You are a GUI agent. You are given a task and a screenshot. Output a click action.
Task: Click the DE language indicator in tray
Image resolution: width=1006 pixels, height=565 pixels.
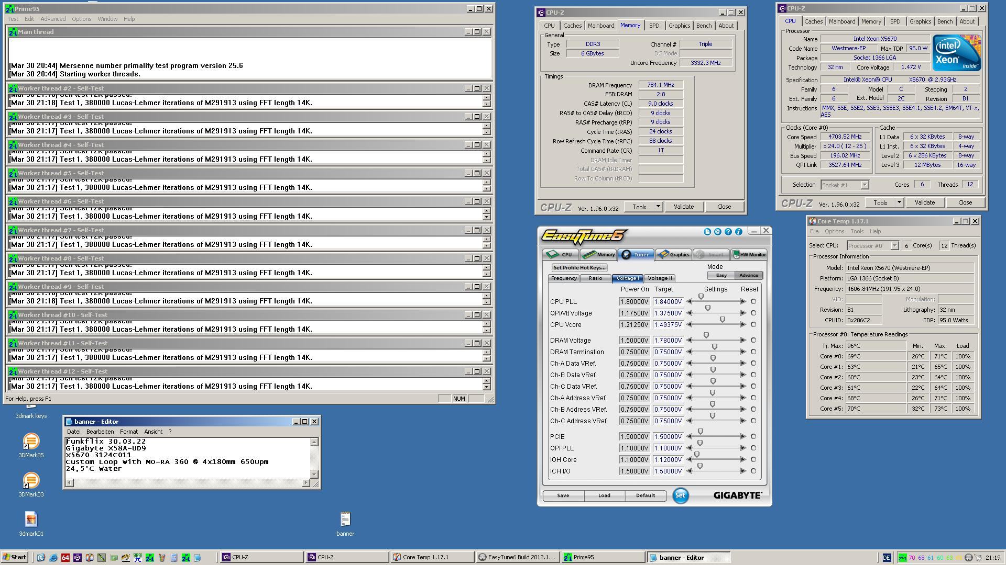click(x=887, y=558)
